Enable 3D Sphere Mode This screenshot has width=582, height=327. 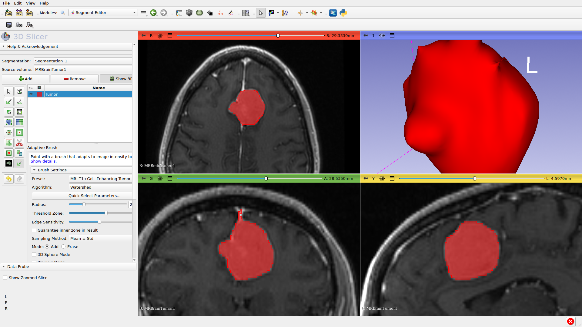pos(34,254)
